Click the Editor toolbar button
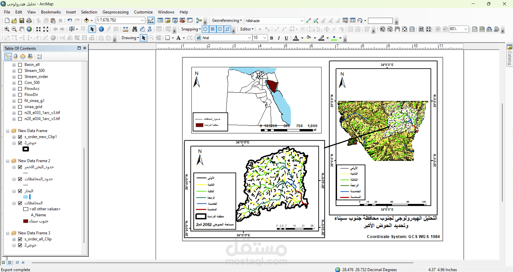The width and height of the screenshot is (513, 272). coord(247,29)
